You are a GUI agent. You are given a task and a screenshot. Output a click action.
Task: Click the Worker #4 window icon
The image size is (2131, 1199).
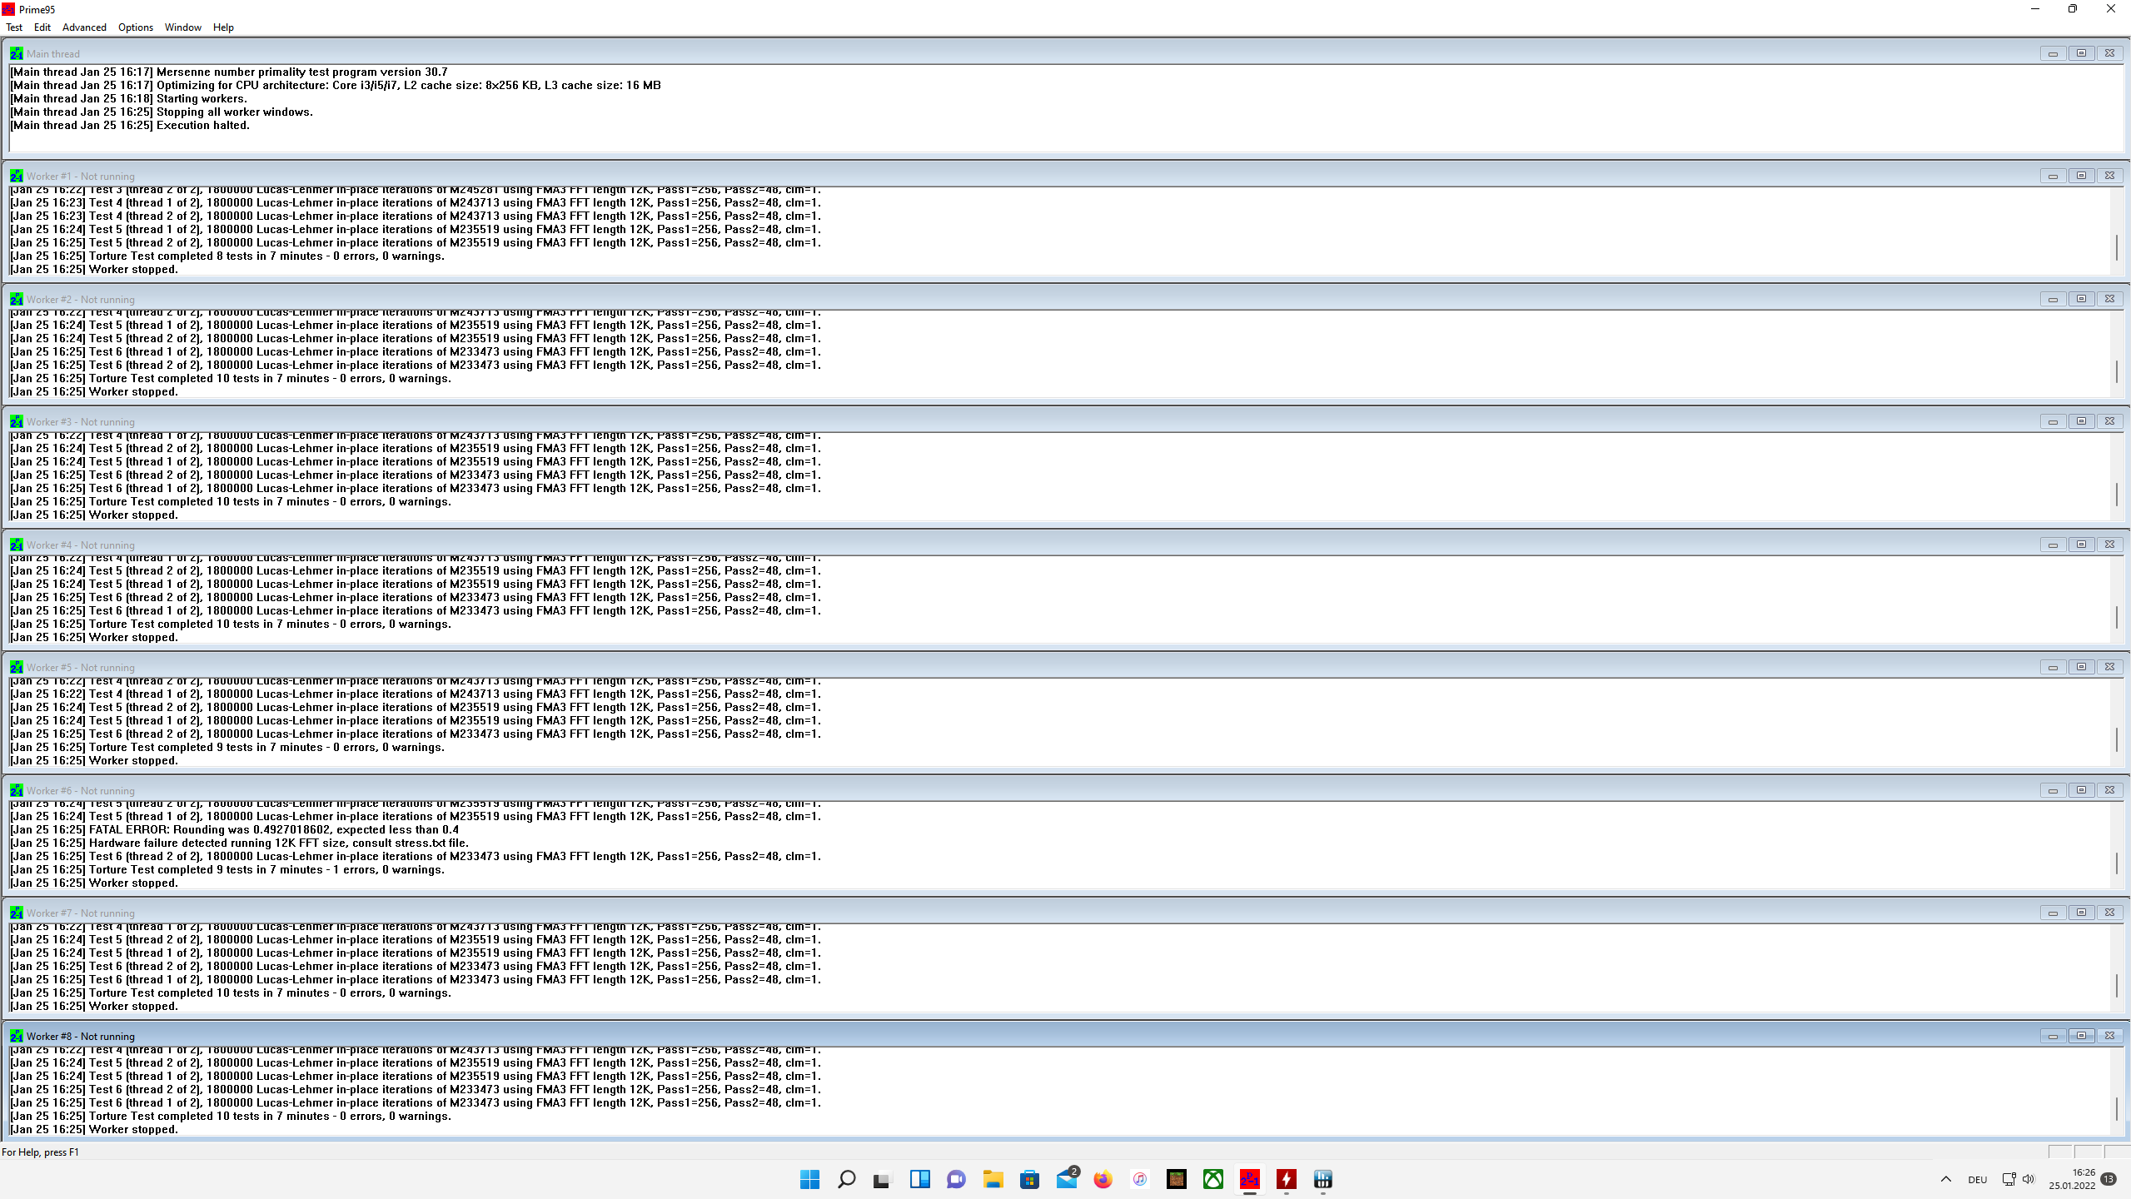[16, 545]
